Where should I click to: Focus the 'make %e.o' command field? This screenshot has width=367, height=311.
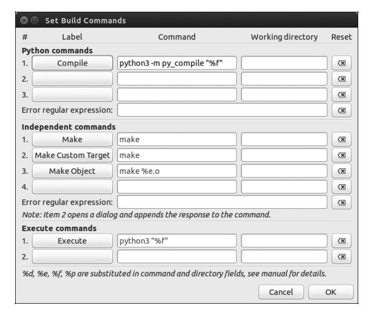tap(177, 171)
